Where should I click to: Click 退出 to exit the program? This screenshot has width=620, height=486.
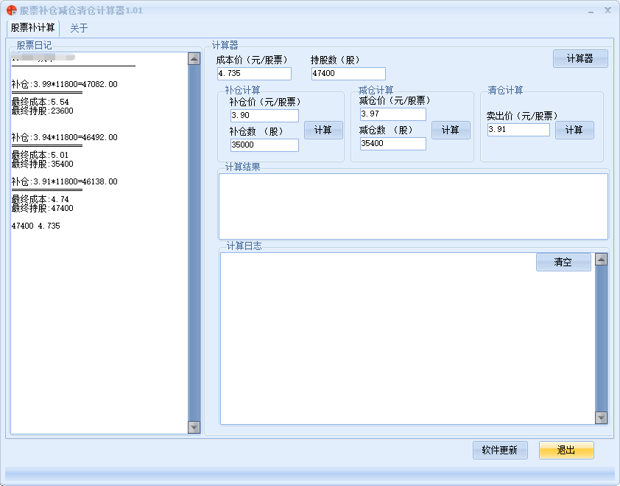pyautogui.click(x=566, y=451)
